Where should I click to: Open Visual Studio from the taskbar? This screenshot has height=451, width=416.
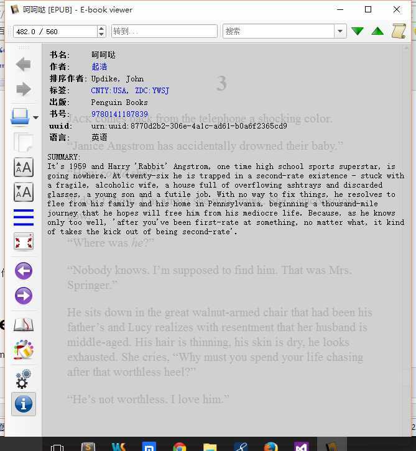302,447
